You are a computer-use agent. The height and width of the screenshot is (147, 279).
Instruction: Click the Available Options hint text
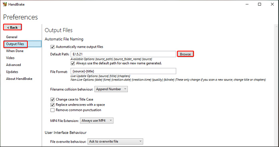click(111, 59)
